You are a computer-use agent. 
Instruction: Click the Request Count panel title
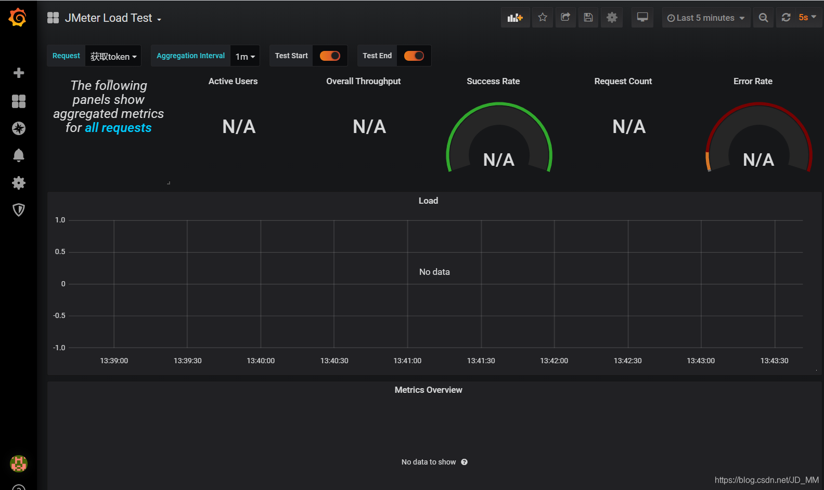click(623, 81)
